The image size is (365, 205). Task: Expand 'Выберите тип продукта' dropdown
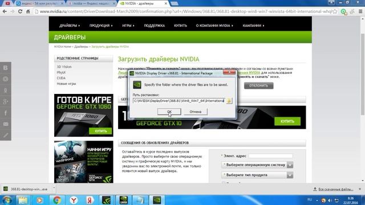(290, 175)
